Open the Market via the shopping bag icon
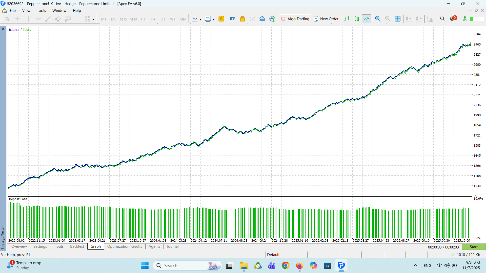The height and width of the screenshot is (273, 486). (x=242, y=19)
